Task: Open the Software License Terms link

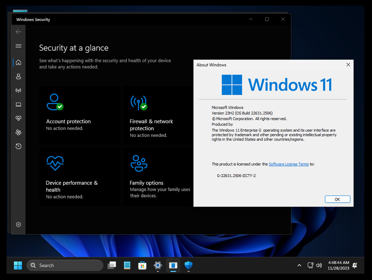Action: click(289, 164)
